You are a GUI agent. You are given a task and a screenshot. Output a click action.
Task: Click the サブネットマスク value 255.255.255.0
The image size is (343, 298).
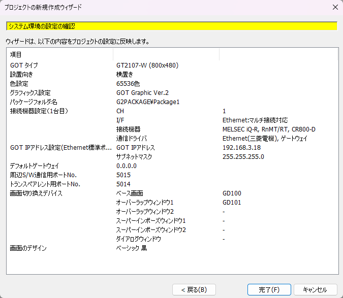pos(243,157)
